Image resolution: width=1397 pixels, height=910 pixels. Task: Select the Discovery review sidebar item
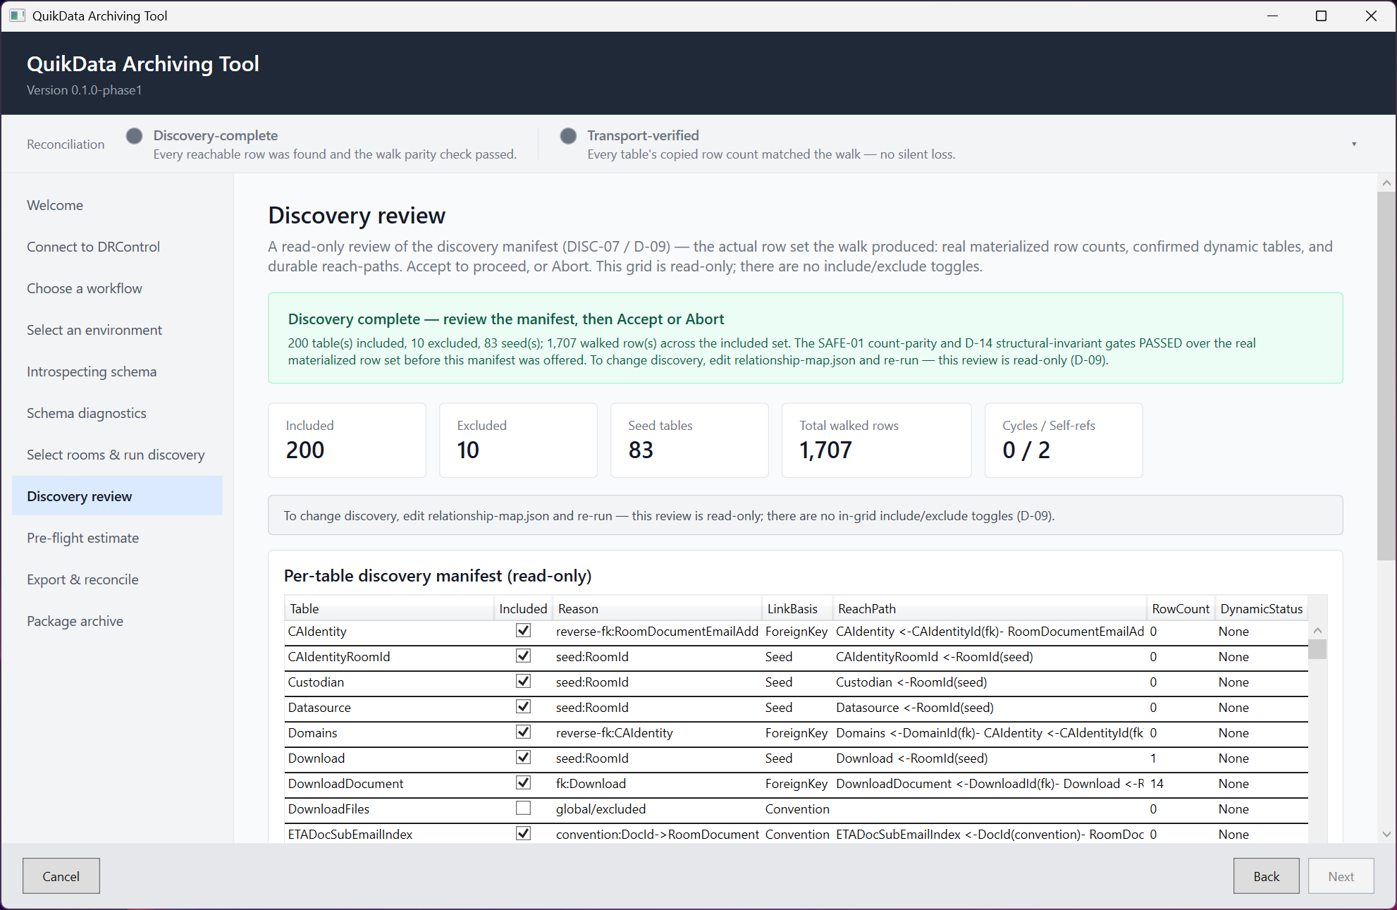(117, 496)
